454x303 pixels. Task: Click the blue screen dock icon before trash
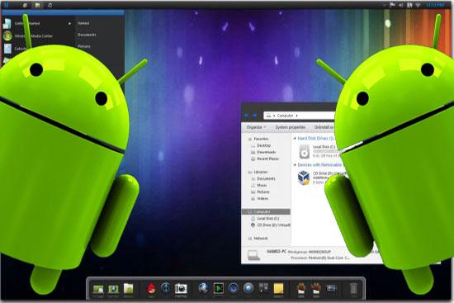coord(331,288)
